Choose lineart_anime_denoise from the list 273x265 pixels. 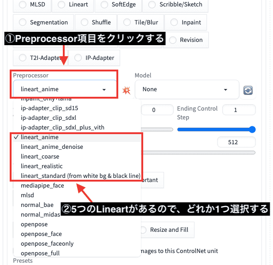point(52,147)
